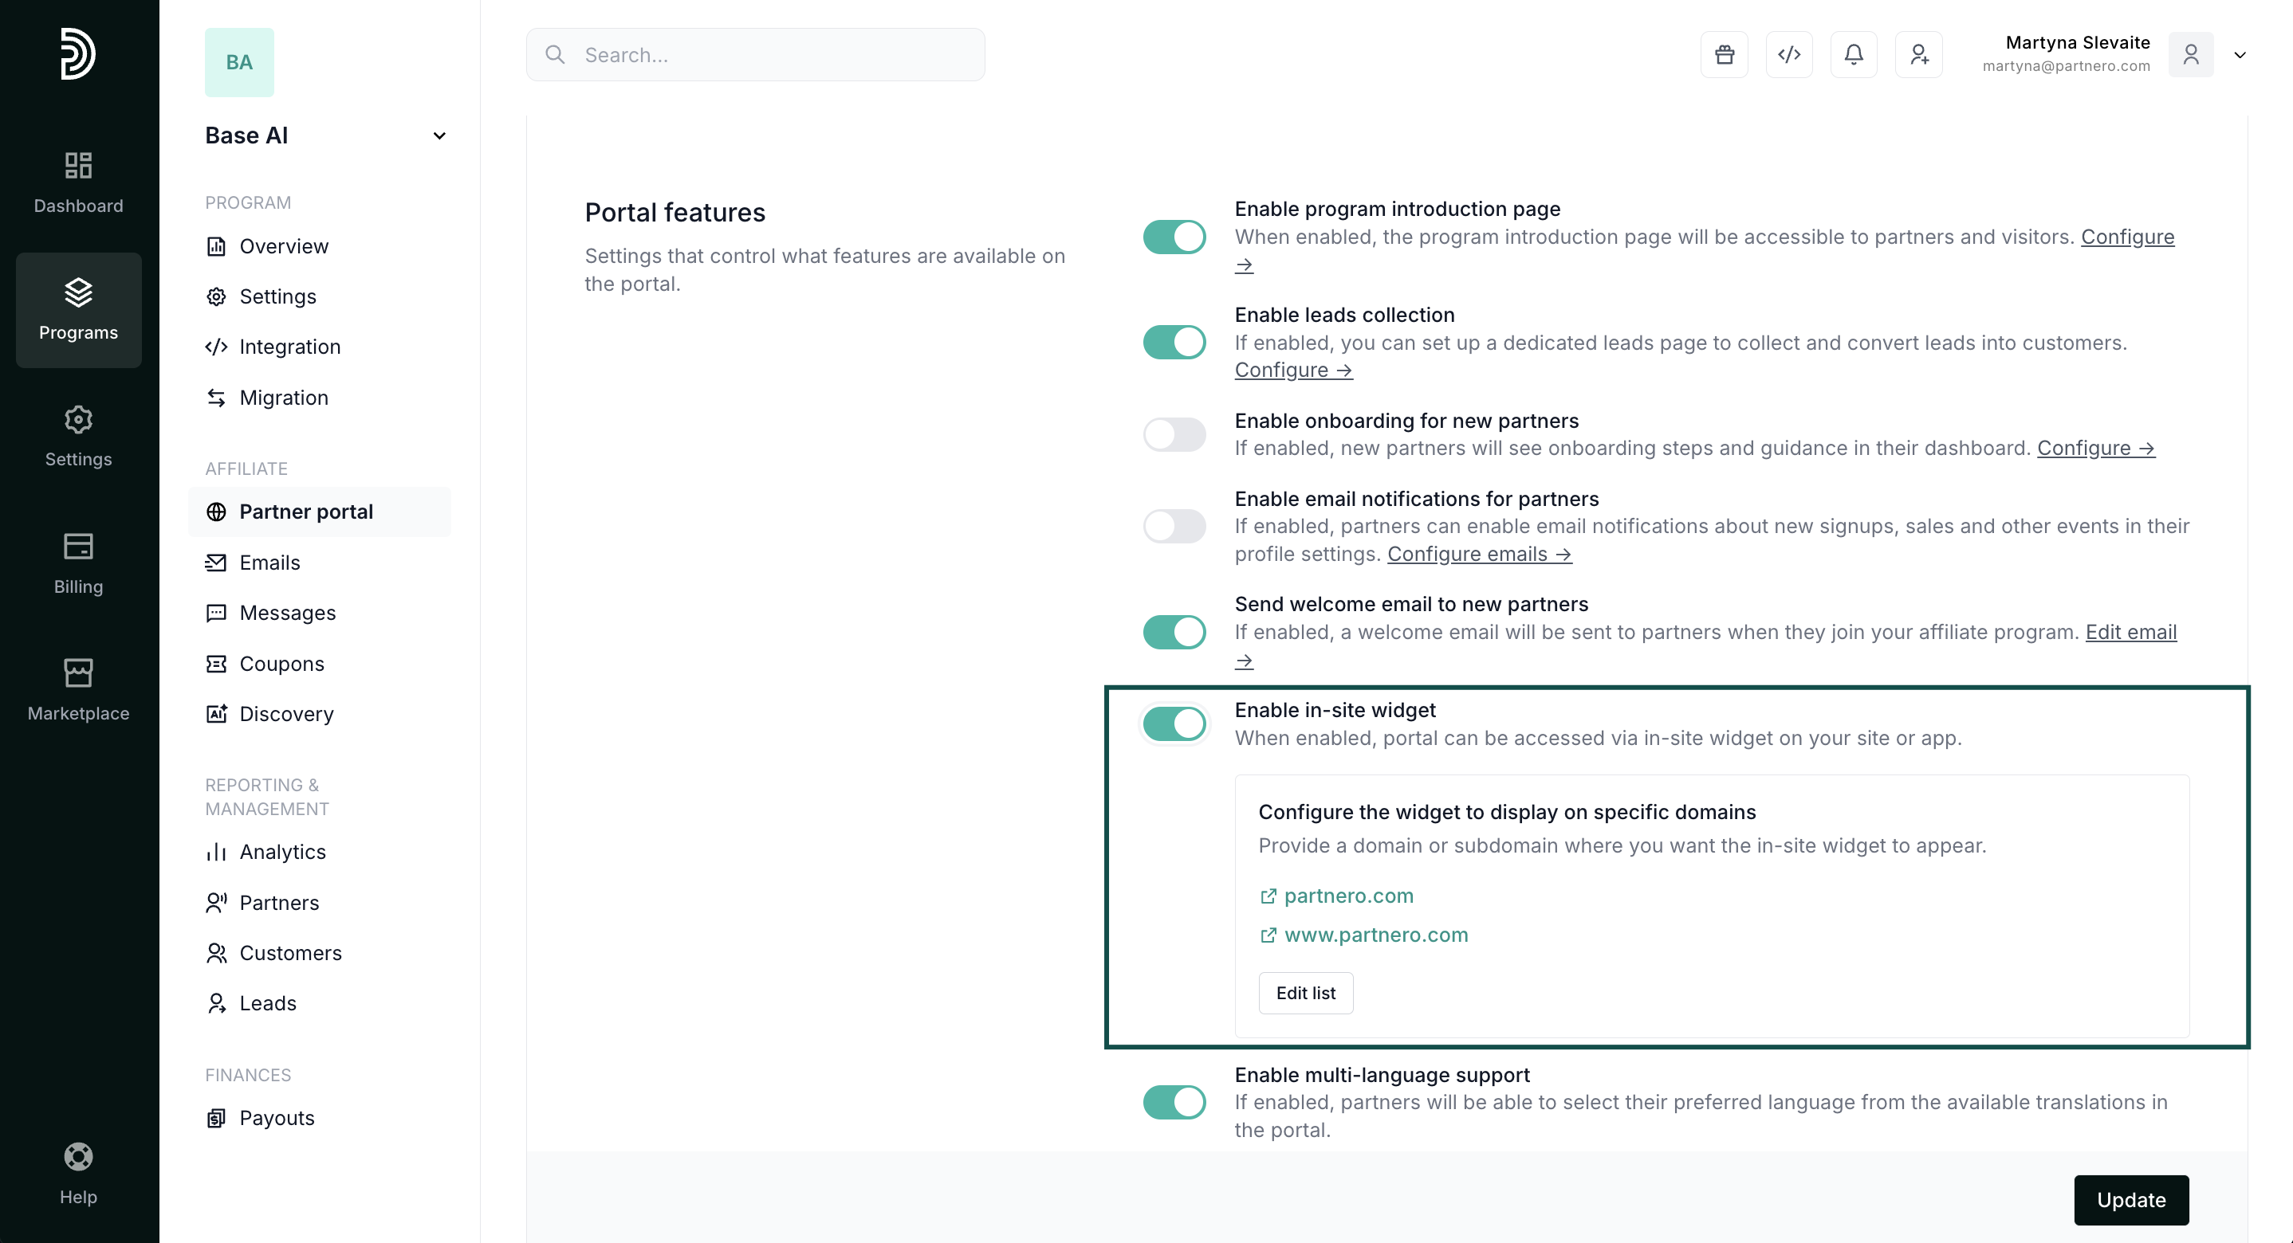Disable the in-site widget toggle
The image size is (2293, 1243).
click(x=1174, y=723)
